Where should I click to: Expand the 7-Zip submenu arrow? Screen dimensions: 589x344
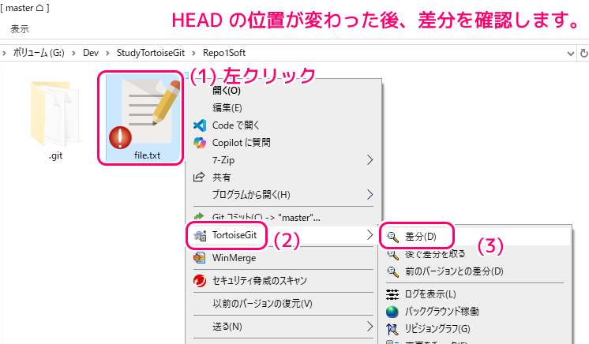[370, 160]
